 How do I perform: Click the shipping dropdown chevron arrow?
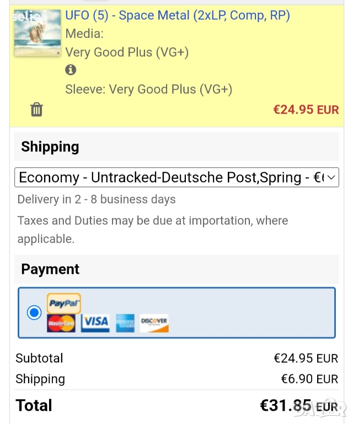(x=331, y=178)
